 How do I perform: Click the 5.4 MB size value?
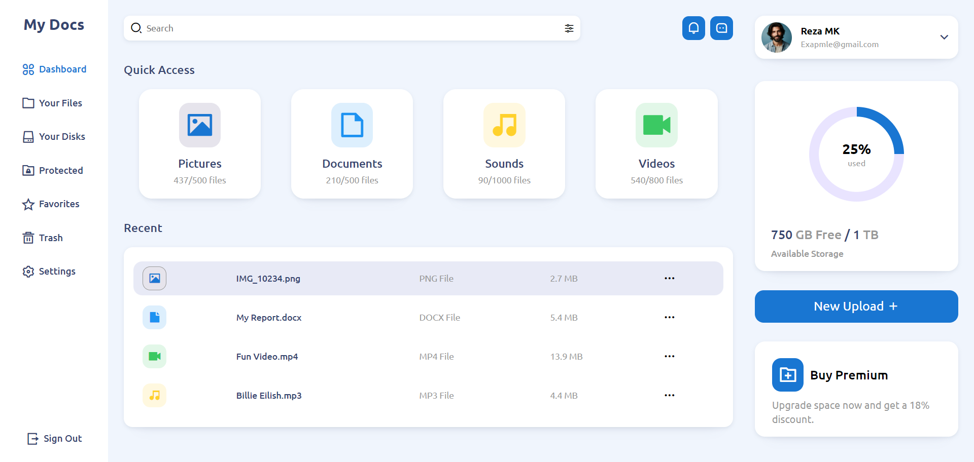coord(564,318)
